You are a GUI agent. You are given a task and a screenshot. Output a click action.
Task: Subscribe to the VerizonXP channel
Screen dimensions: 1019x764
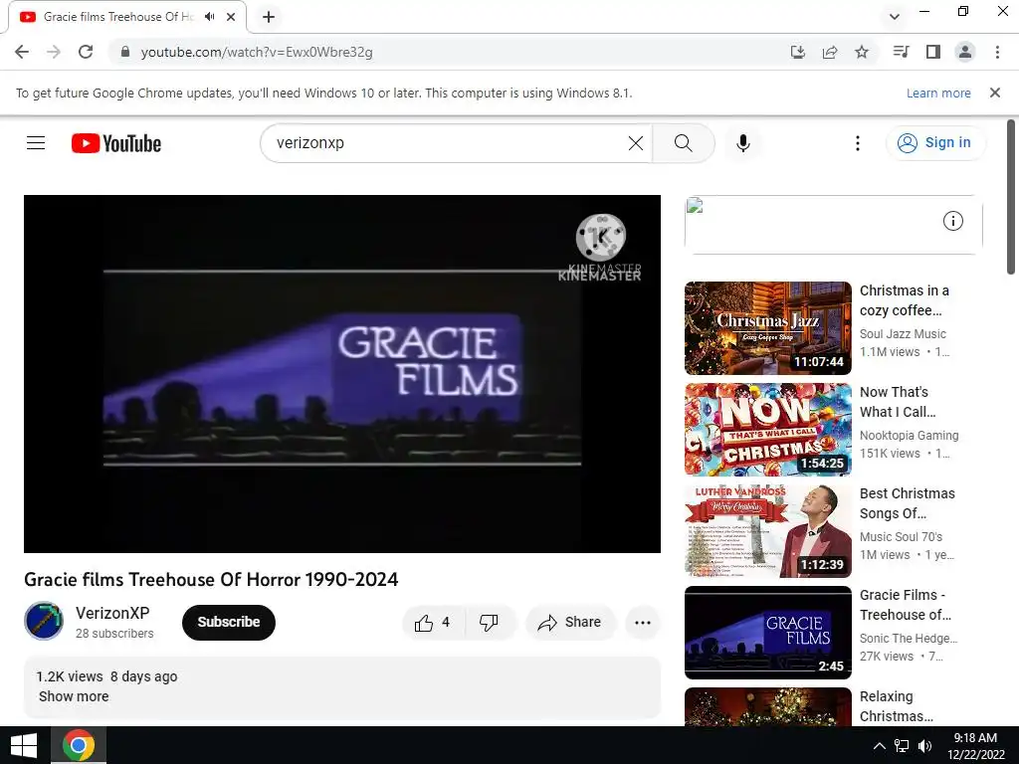pyautogui.click(x=229, y=623)
